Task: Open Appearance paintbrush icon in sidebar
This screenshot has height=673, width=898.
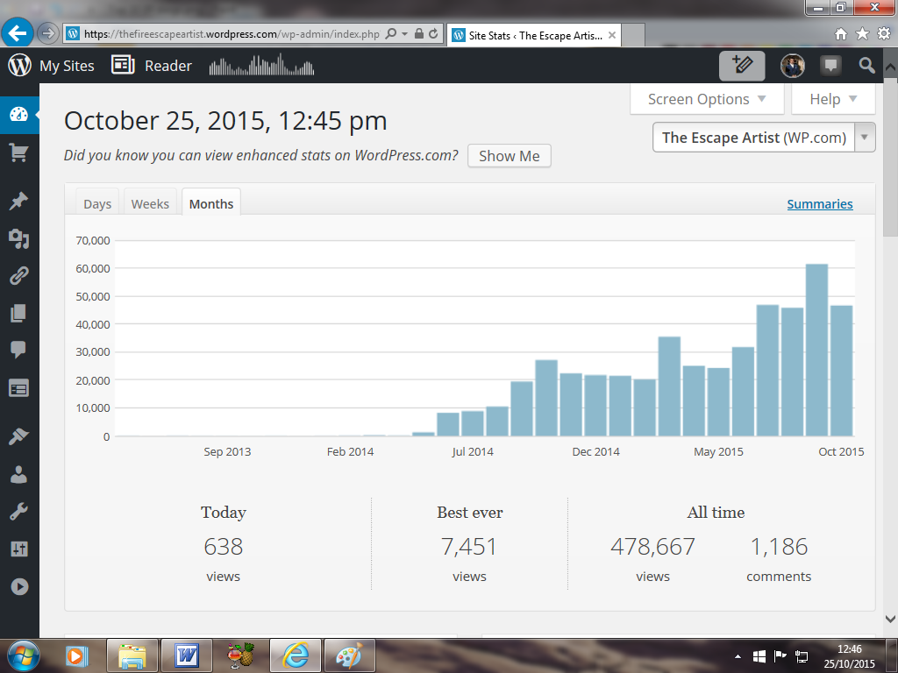Action: 18,436
